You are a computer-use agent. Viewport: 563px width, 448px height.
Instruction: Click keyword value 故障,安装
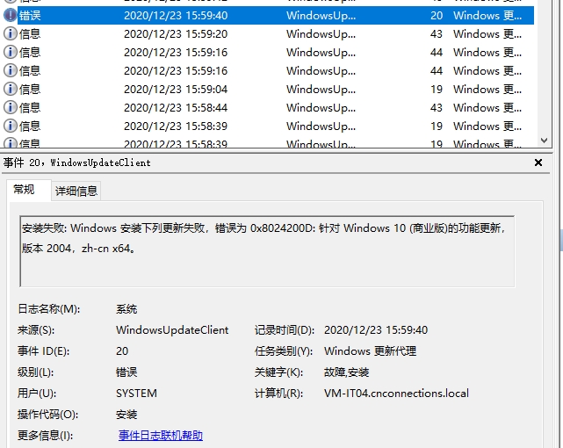(x=346, y=372)
